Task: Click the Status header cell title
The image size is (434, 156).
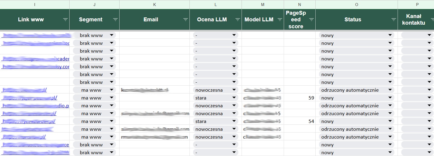Action: [x=353, y=20]
